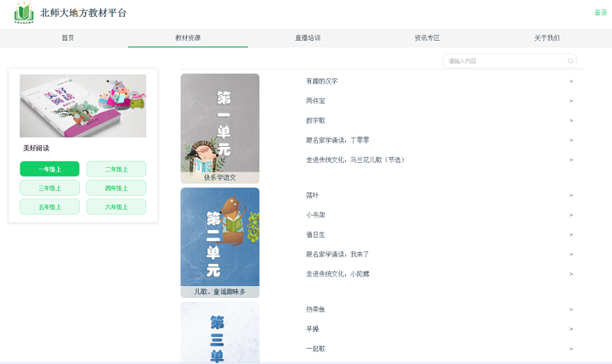Go to the 资讯专区 tab
The height and width of the screenshot is (364, 612).
pos(427,38)
